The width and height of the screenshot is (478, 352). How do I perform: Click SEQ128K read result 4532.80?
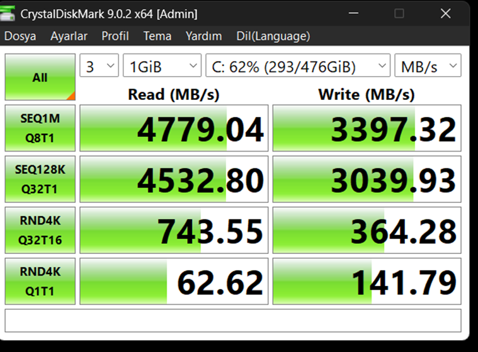(174, 179)
